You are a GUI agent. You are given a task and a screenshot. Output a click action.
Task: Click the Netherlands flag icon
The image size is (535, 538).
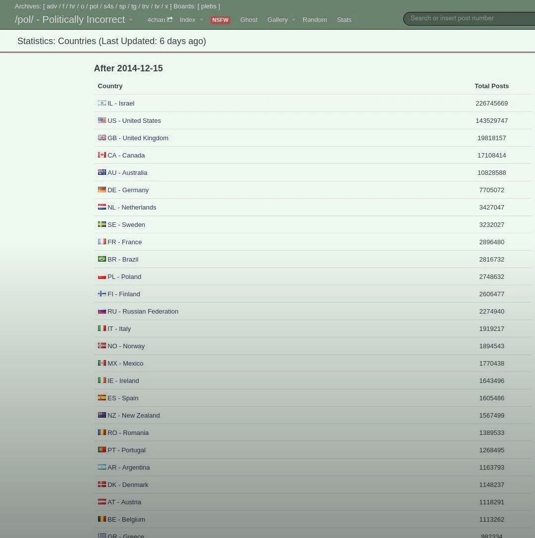(x=102, y=207)
